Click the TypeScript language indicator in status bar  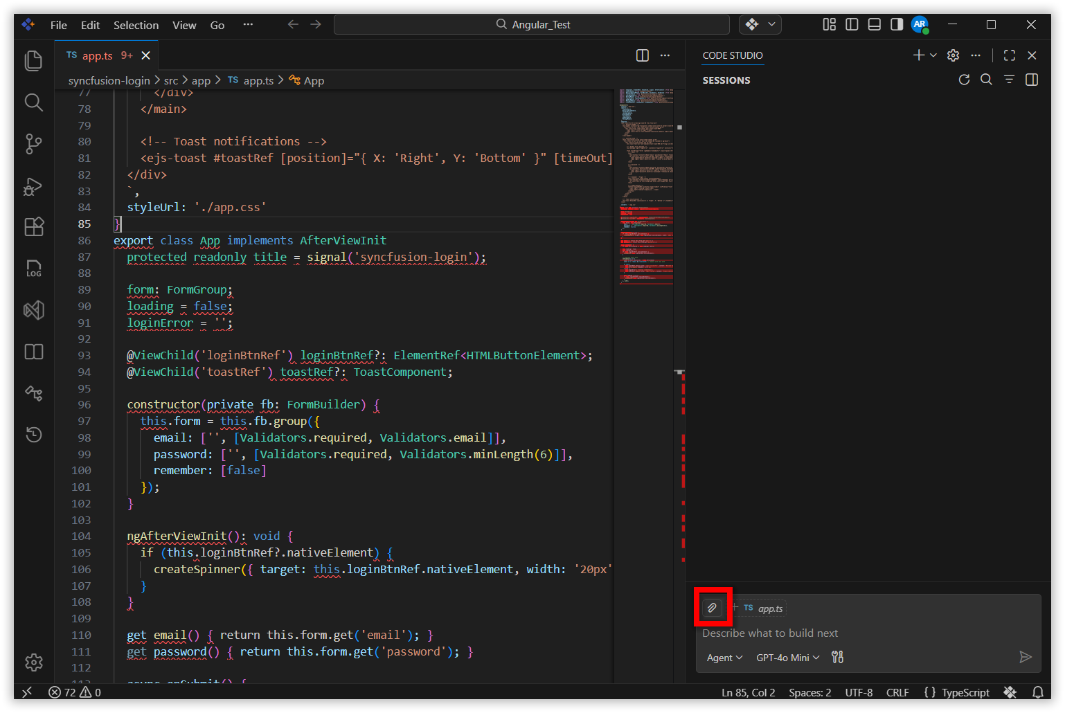[965, 692]
